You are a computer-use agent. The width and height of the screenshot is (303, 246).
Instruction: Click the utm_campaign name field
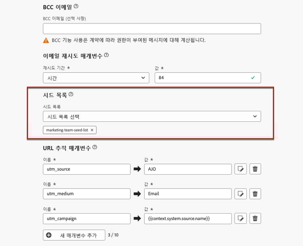point(86,218)
